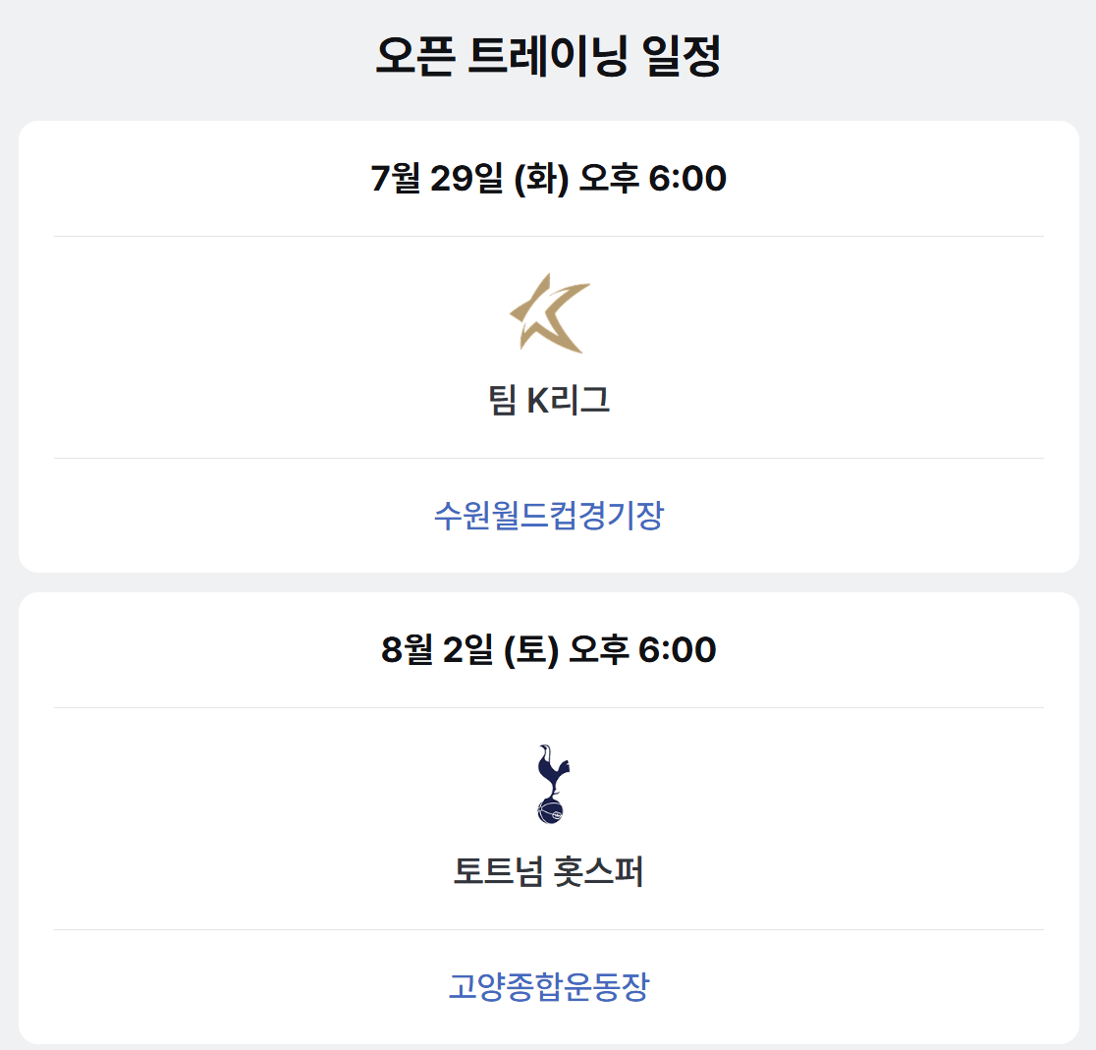Select the 8월 2일 (토) 오후 6:00 heading

click(x=548, y=649)
